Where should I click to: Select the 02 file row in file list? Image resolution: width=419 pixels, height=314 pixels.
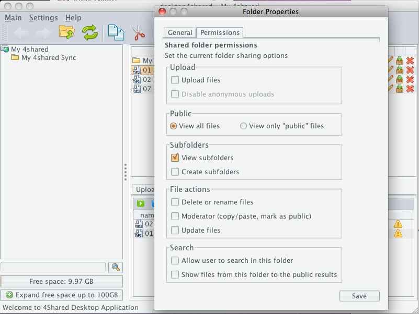point(143,79)
